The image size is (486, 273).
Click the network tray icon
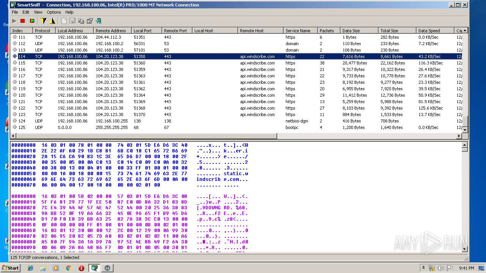[432, 268]
